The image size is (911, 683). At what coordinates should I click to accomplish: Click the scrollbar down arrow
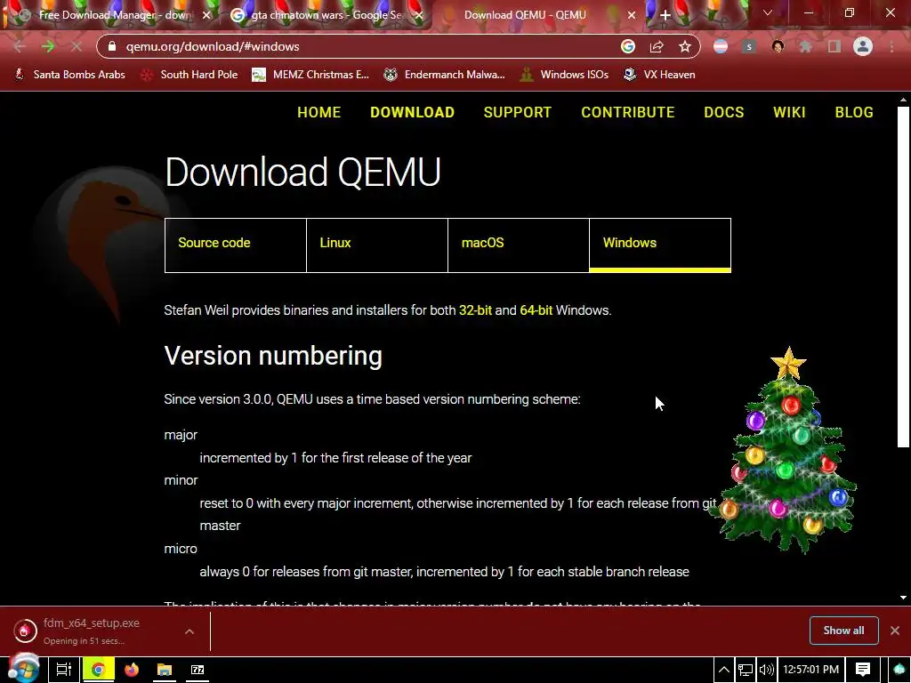[x=903, y=597]
